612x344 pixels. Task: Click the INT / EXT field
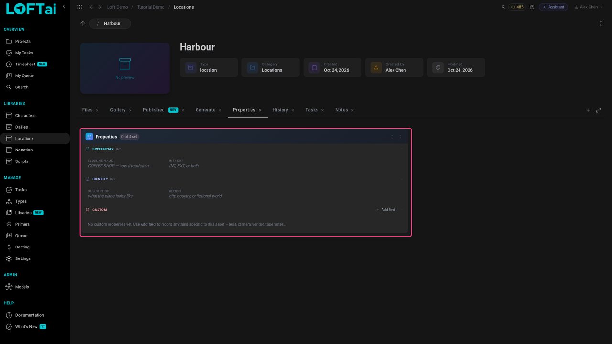[x=184, y=166]
